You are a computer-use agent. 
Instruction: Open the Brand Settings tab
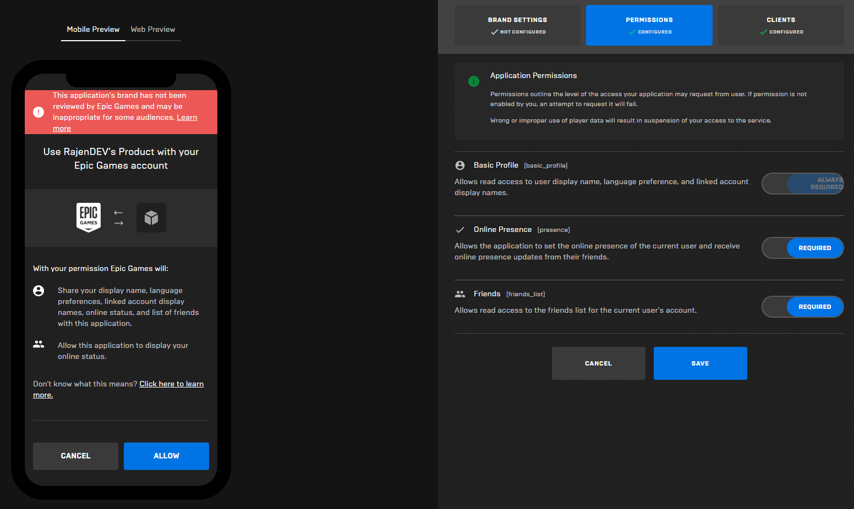point(517,25)
